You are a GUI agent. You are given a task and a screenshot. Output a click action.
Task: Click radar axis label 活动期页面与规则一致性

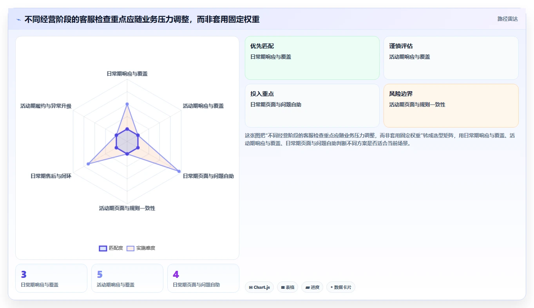pos(127,208)
